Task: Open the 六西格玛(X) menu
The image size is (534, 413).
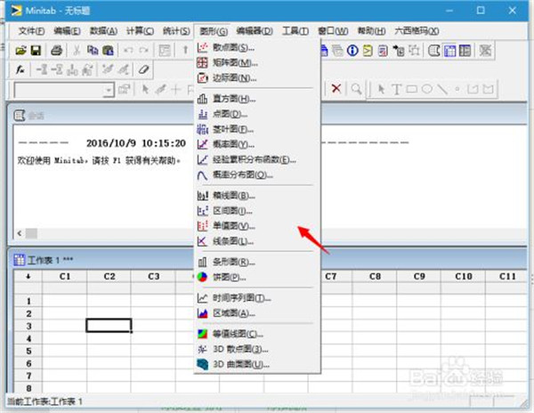Action: coord(417,31)
